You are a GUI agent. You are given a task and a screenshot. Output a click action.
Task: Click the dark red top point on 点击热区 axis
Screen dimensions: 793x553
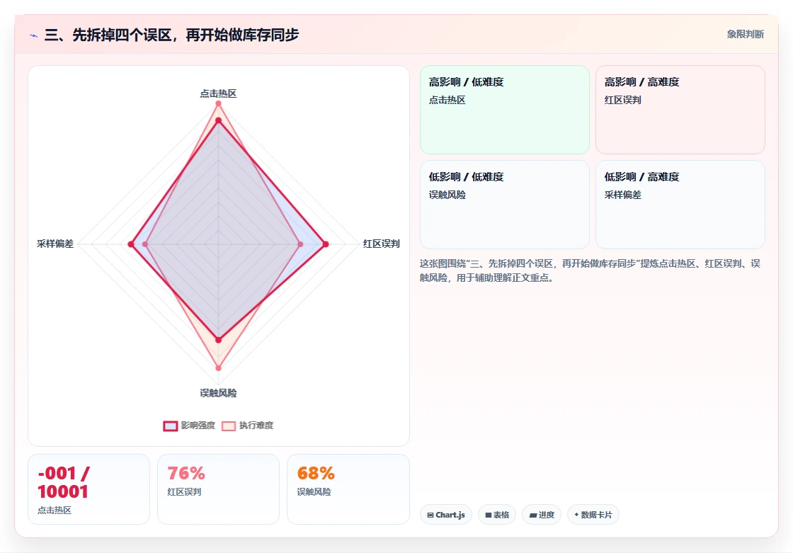219,120
